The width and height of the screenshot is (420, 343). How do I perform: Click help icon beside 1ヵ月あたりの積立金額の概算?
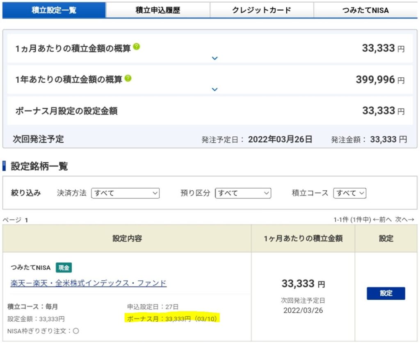(136, 47)
